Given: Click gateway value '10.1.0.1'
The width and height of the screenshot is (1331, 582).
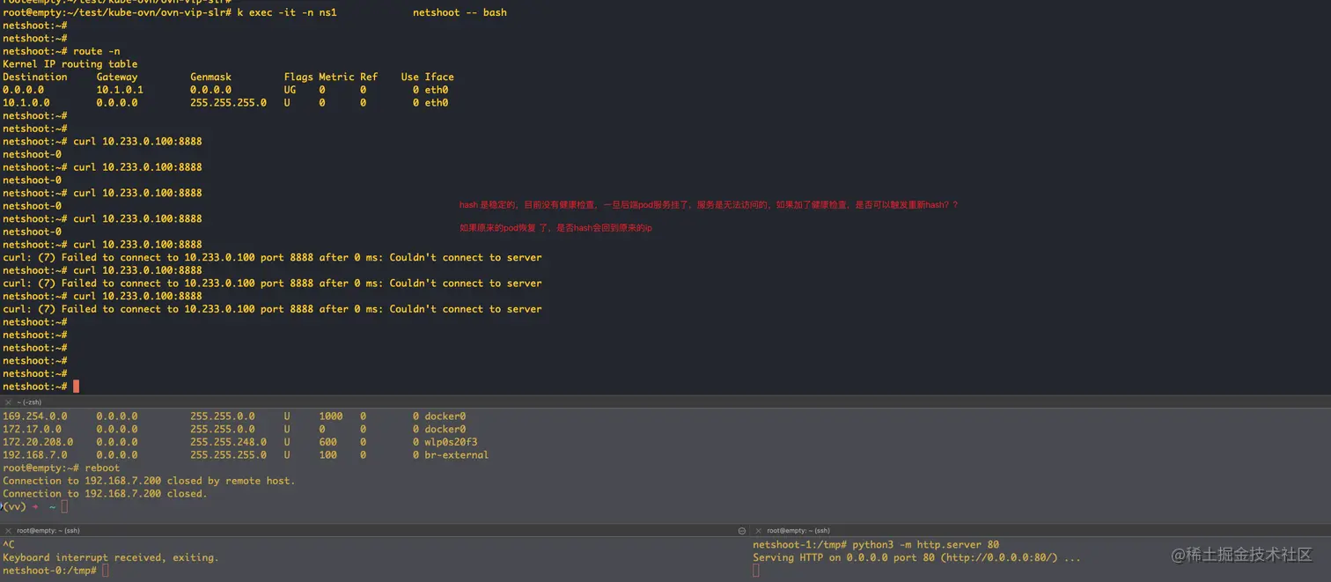Looking at the screenshot, I should 120,90.
